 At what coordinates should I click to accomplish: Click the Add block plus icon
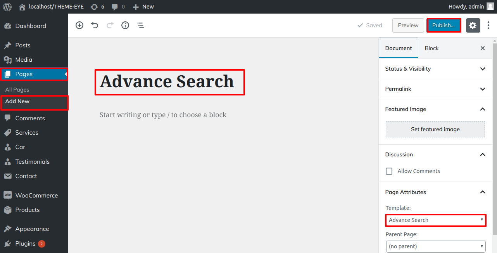[x=79, y=25]
